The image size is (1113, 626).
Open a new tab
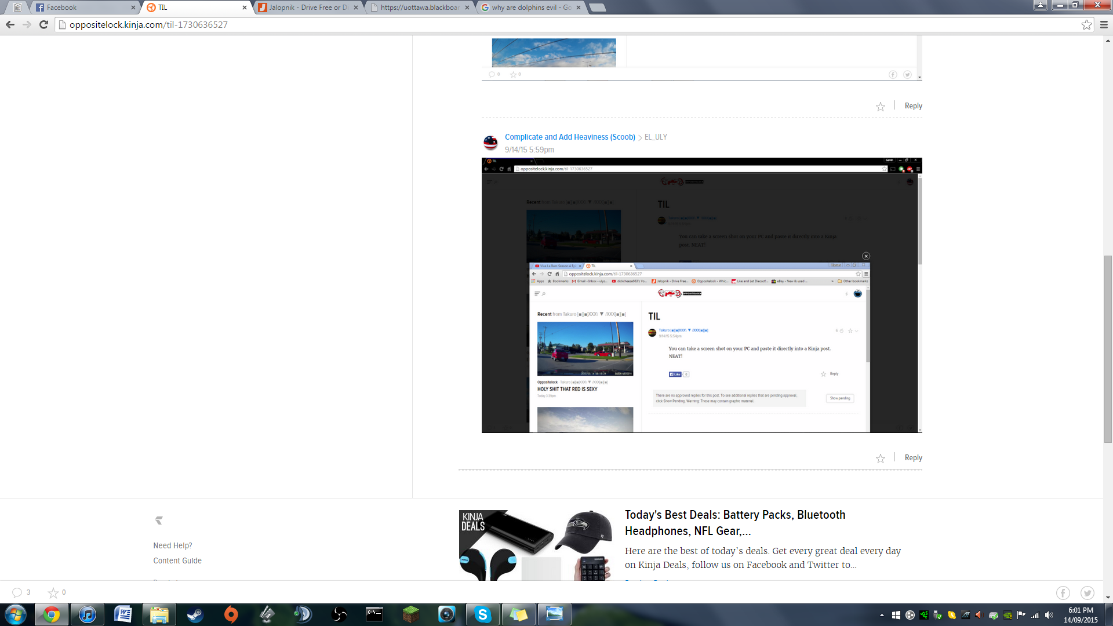(598, 8)
